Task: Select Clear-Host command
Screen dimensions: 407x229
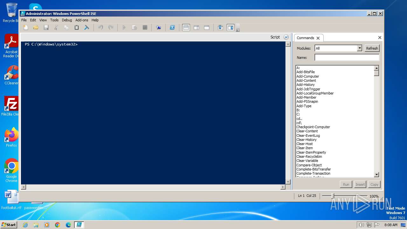Action: [x=305, y=144]
